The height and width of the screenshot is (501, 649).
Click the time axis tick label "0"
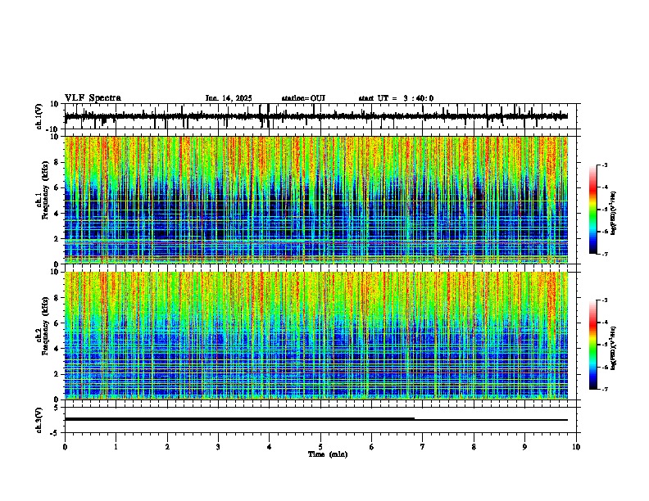(65, 447)
